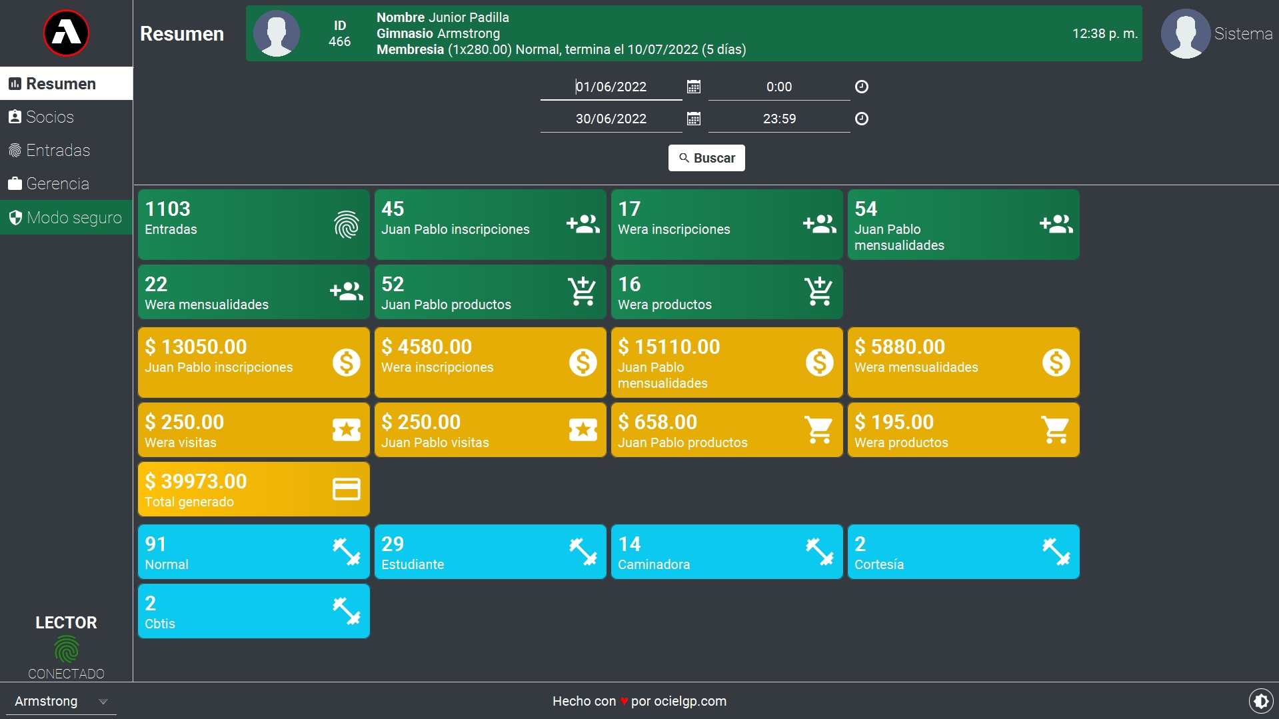Viewport: 1279px width, 719px height.
Task: Click dumbbell icon on Normal card
Action: click(x=347, y=552)
